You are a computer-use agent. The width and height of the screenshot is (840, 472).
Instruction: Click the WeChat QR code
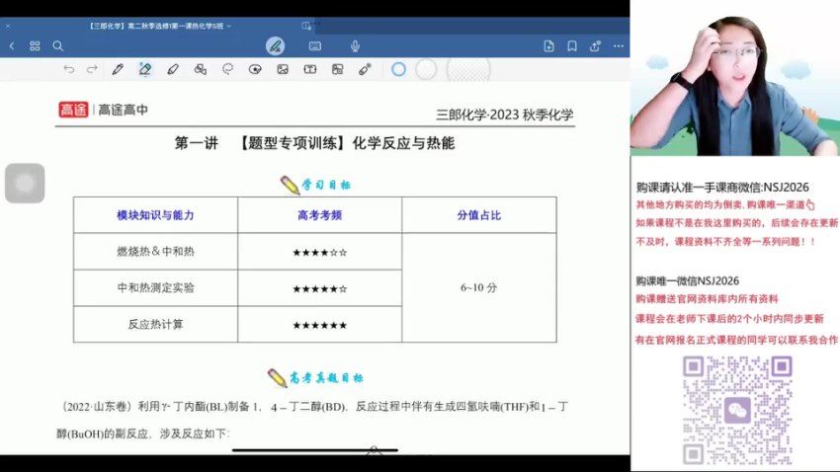737,410
